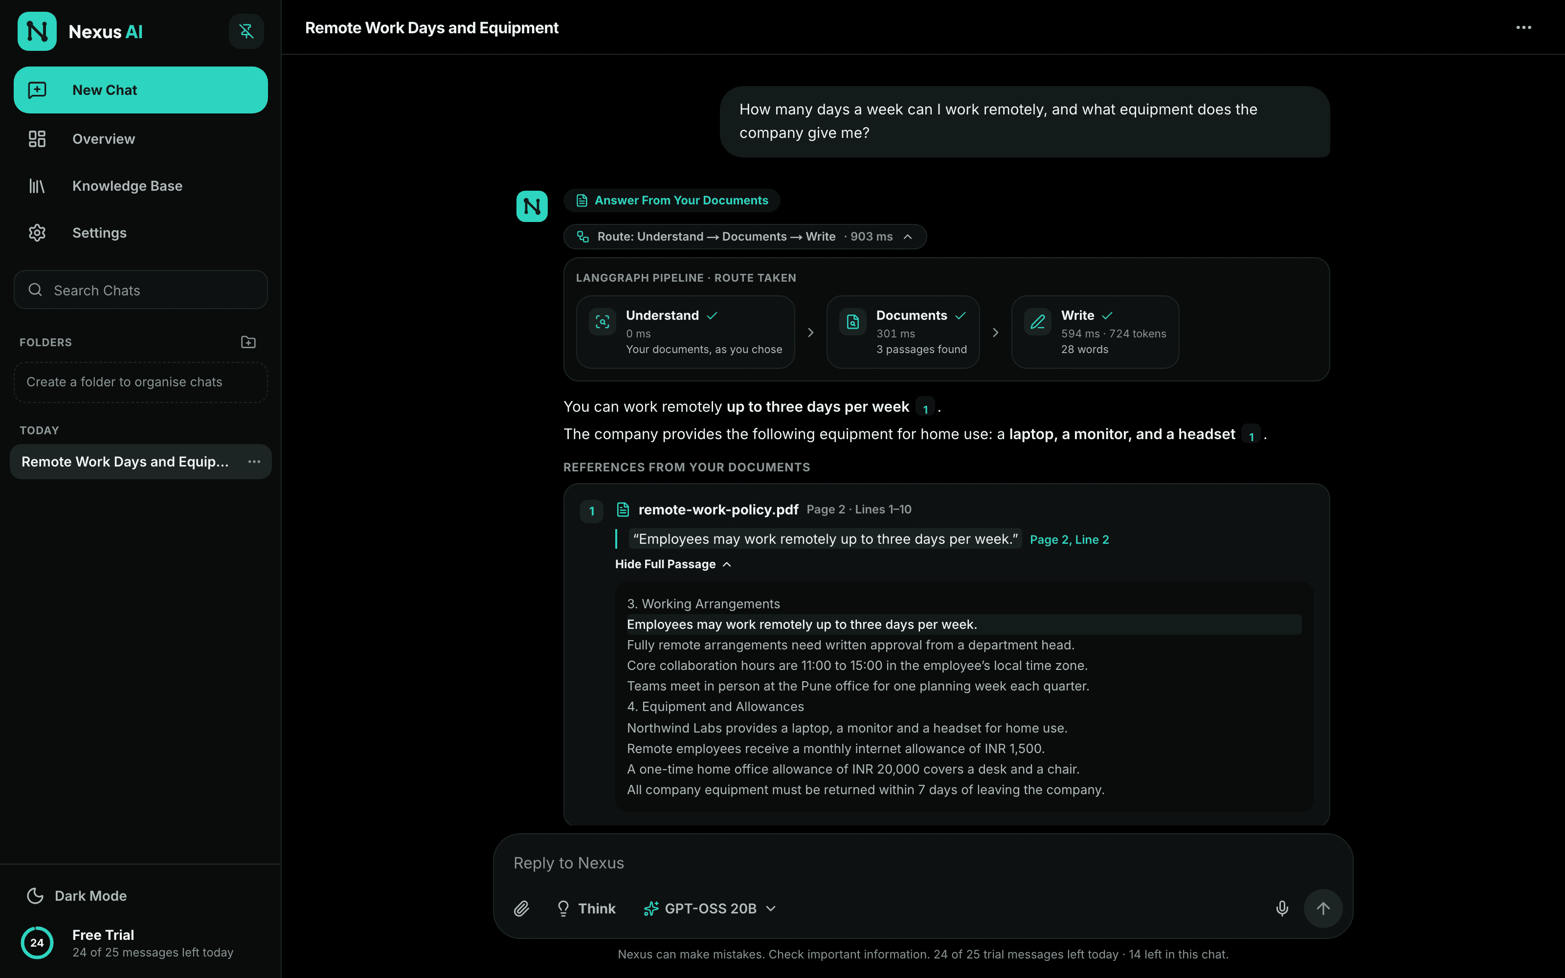
Task: Click the 'Create a folder to organise chats' placeholder
Action: [x=140, y=382]
